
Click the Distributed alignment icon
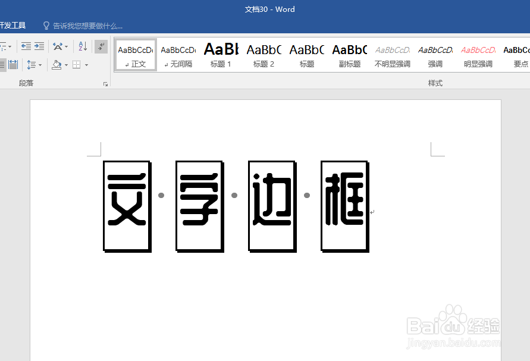point(13,64)
